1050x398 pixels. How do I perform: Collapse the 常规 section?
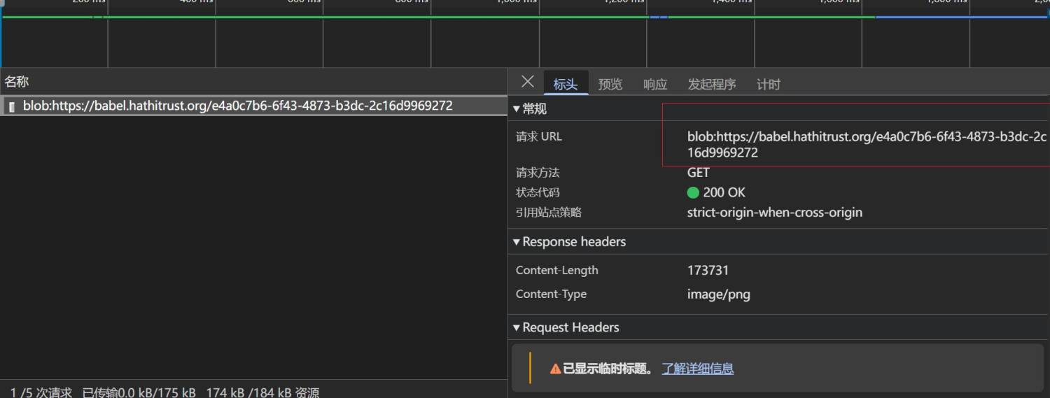(x=530, y=109)
